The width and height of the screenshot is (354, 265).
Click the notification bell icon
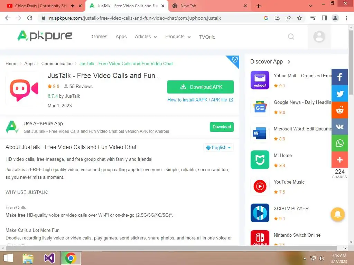[x=337, y=214]
